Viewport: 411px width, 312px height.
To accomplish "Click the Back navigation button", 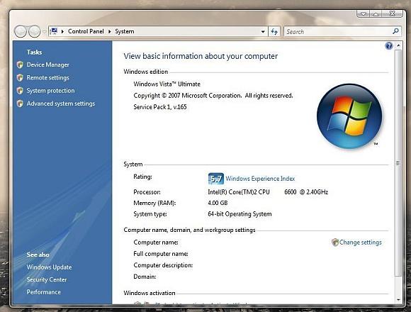I will click(21, 31).
